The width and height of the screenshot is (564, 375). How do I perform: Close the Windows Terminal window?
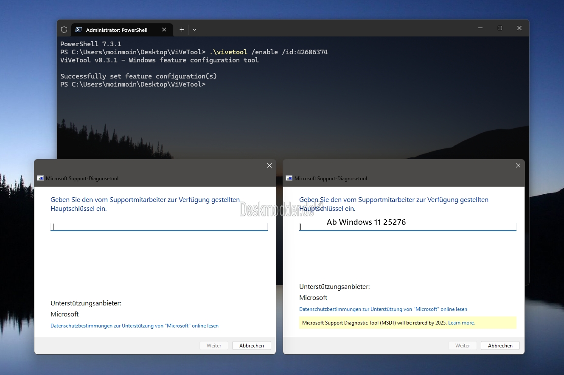[x=519, y=28]
